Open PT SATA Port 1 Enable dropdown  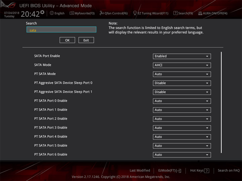click(182, 110)
